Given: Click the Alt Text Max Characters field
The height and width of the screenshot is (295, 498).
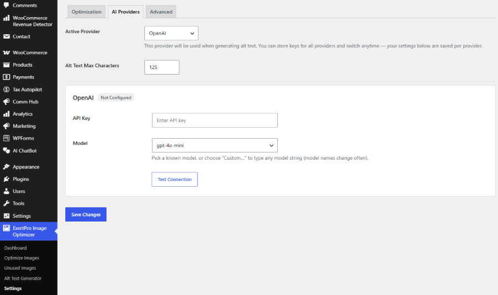Looking at the screenshot, I should tap(162, 67).
